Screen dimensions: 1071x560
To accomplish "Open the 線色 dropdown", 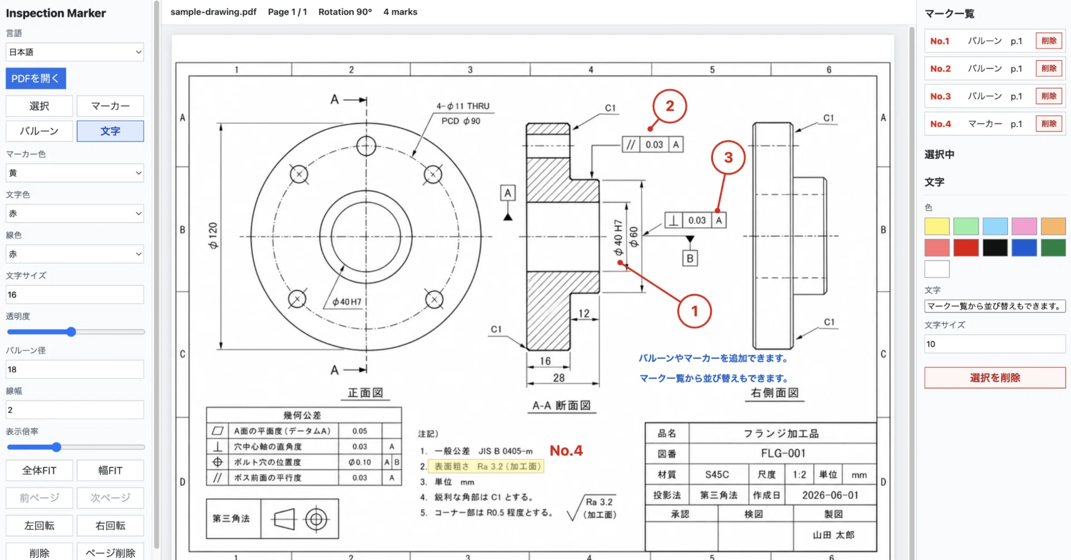I will point(75,254).
